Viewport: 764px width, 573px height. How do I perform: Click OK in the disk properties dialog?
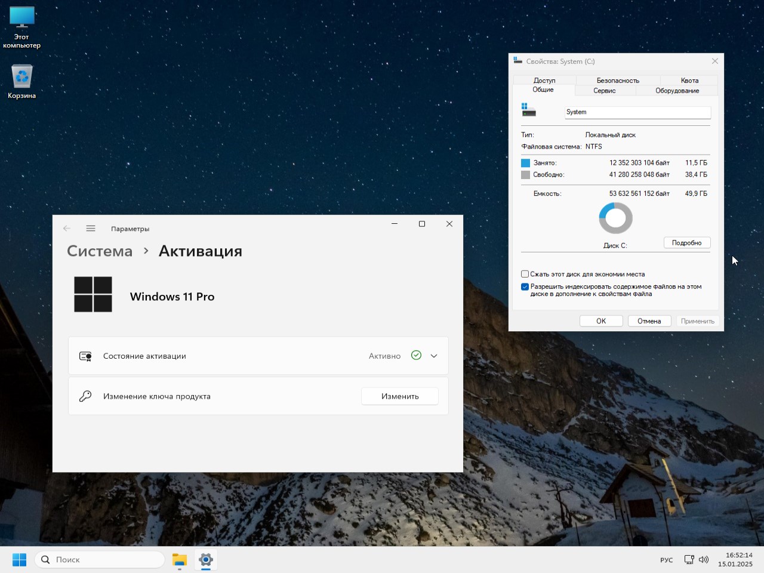601,321
